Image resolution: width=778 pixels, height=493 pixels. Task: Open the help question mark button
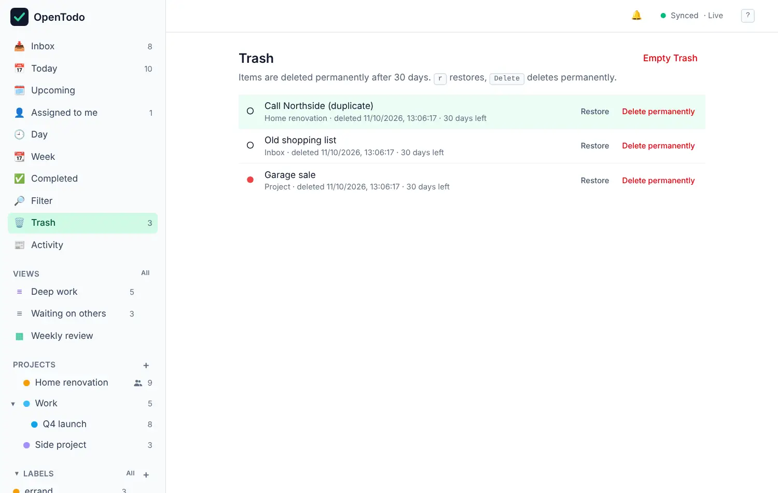(x=747, y=16)
